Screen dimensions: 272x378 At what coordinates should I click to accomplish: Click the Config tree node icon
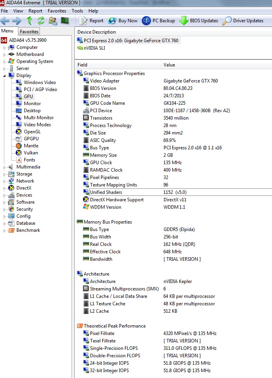[11, 216]
